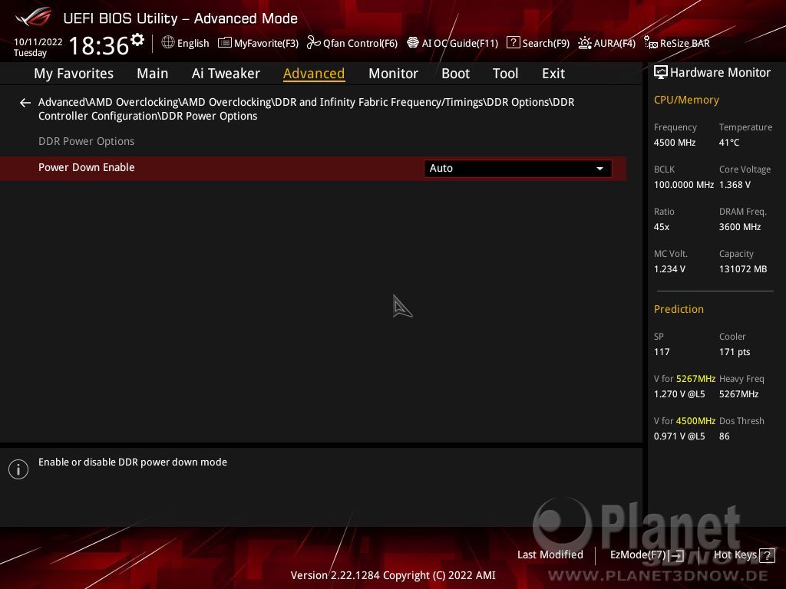Click the Last Modified button

click(550, 555)
